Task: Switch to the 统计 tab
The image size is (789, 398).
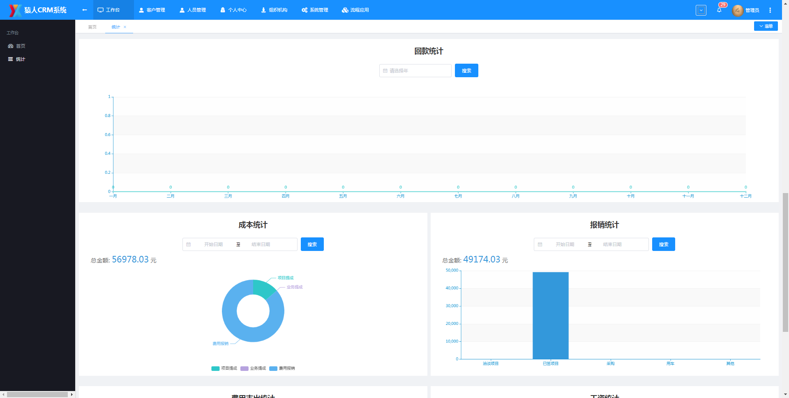Action: coord(115,27)
